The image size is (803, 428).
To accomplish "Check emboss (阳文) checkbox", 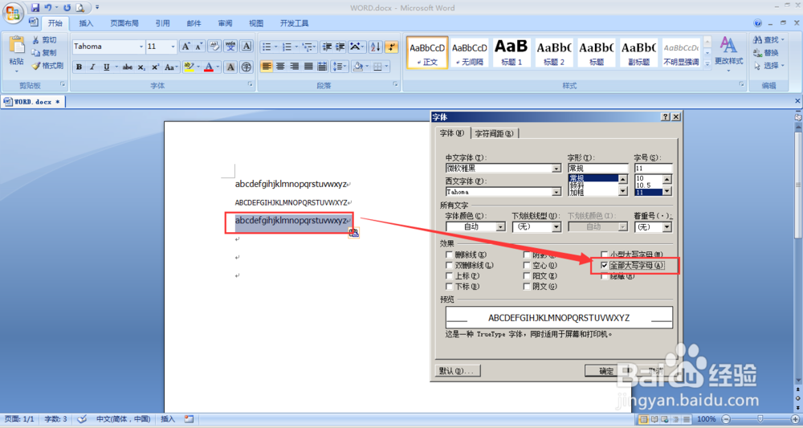I will tap(527, 276).
